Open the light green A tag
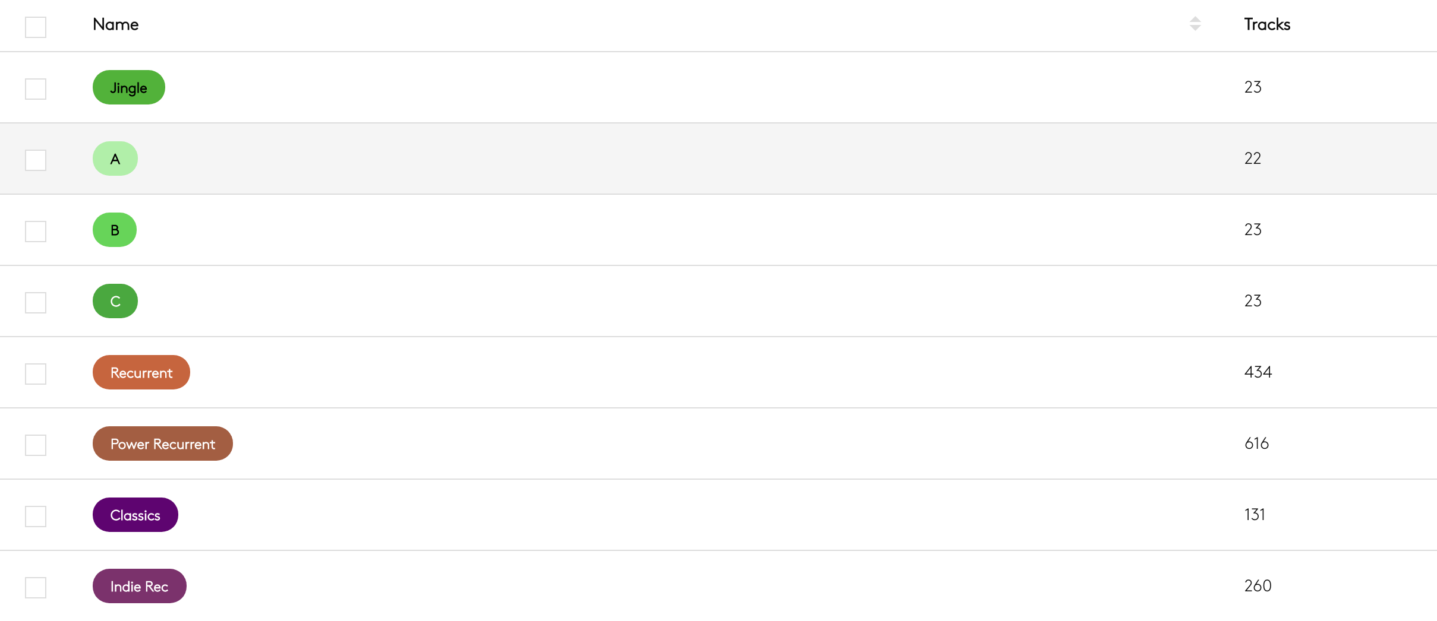Image resolution: width=1437 pixels, height=621 pixels. tap(115, 159)
